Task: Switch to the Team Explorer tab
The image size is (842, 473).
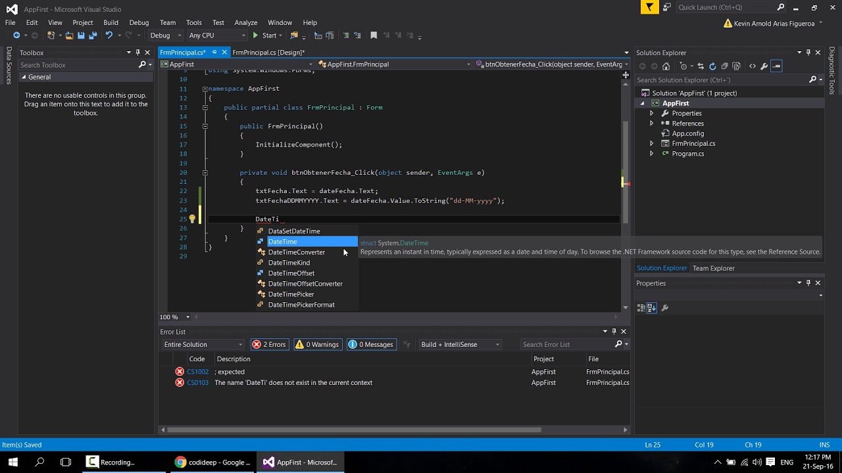Action: coord(713,268)
